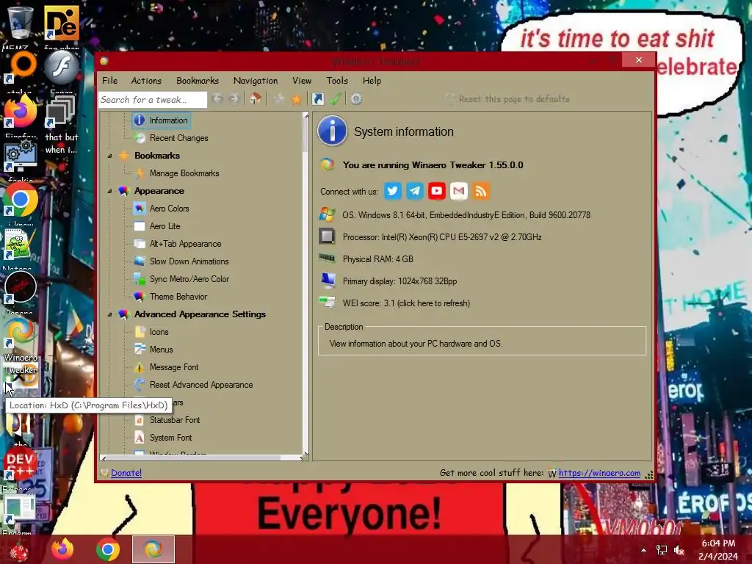
Task: Select Message Font tree item
Action: pos(174,367)
